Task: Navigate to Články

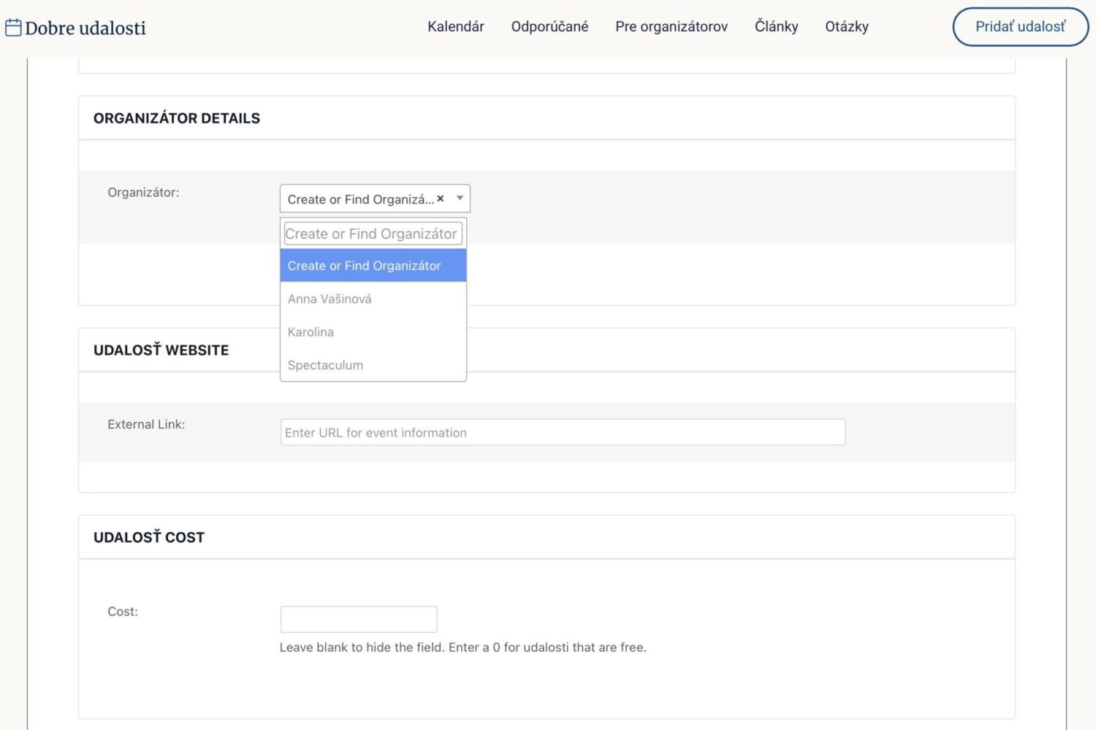Action: (x=776, y=26)
